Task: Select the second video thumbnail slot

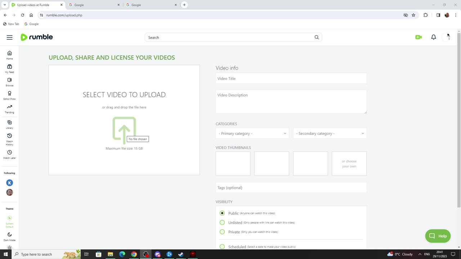Action: (272, 164)
